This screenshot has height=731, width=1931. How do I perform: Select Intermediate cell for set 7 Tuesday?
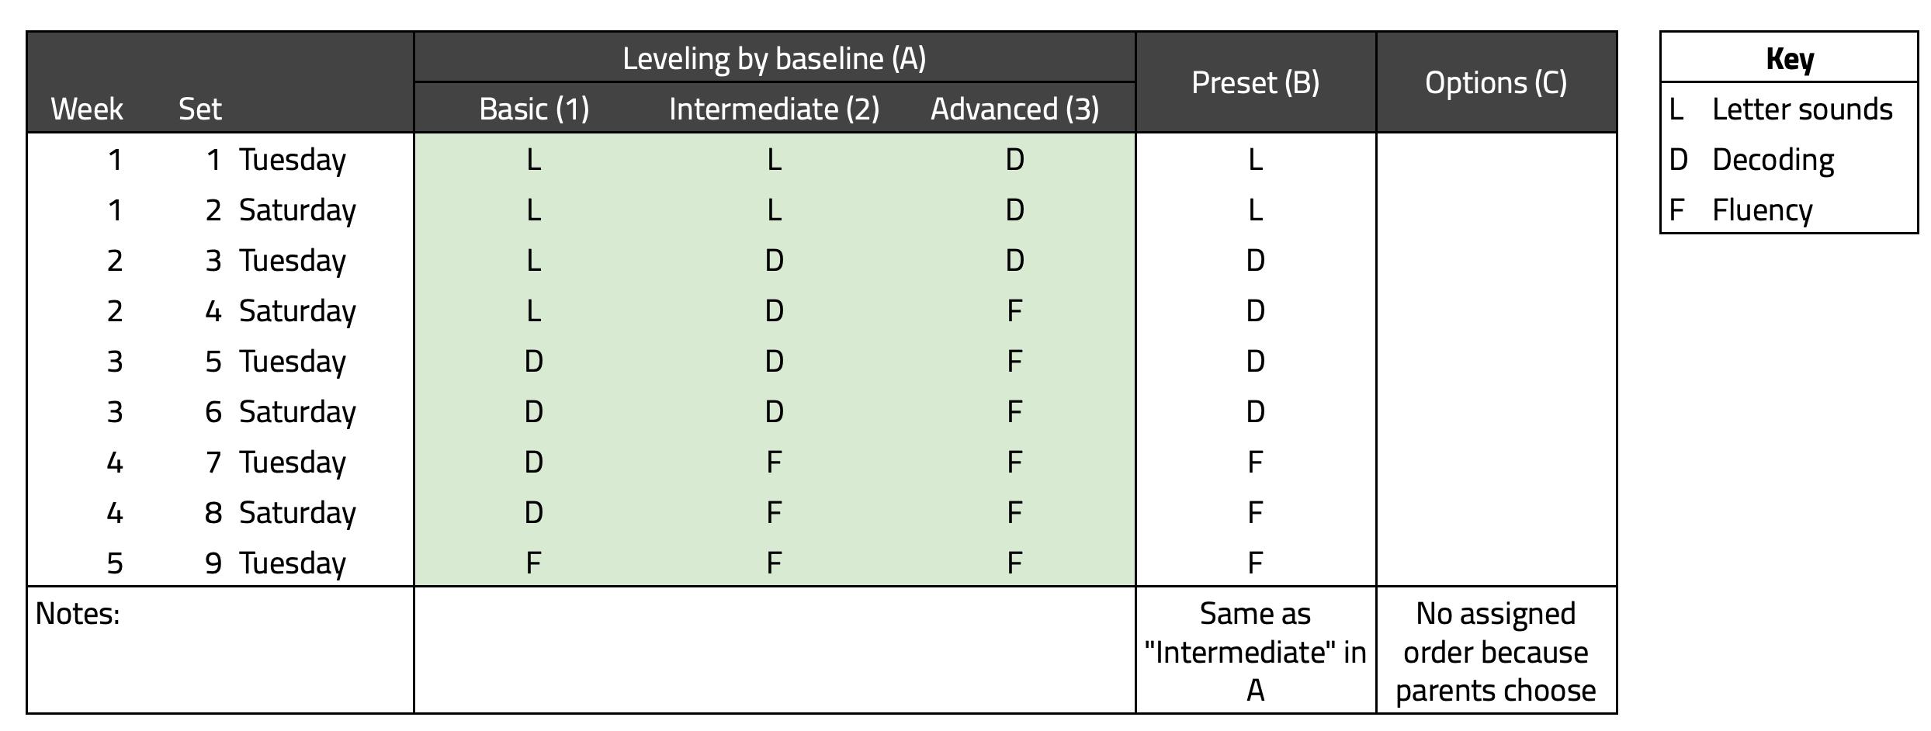coord(775,462)
